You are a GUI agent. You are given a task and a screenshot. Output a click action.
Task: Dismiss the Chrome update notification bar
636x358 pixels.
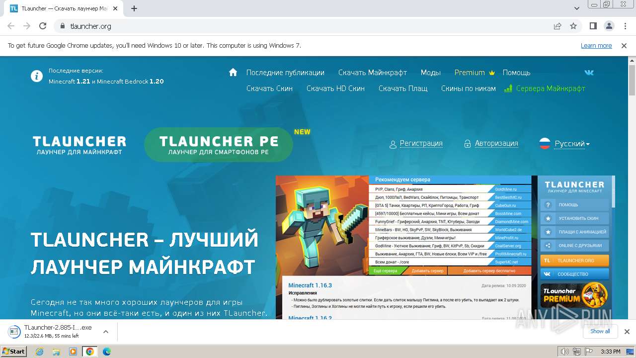[624, 45]
